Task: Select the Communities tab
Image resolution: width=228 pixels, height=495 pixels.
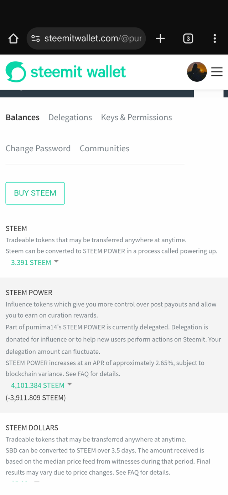Action: click(x=104, y=148)
